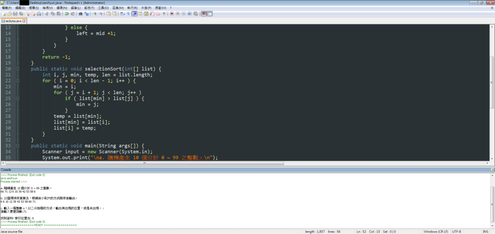Click the green Undo arrow icon

tap(67, 14)
